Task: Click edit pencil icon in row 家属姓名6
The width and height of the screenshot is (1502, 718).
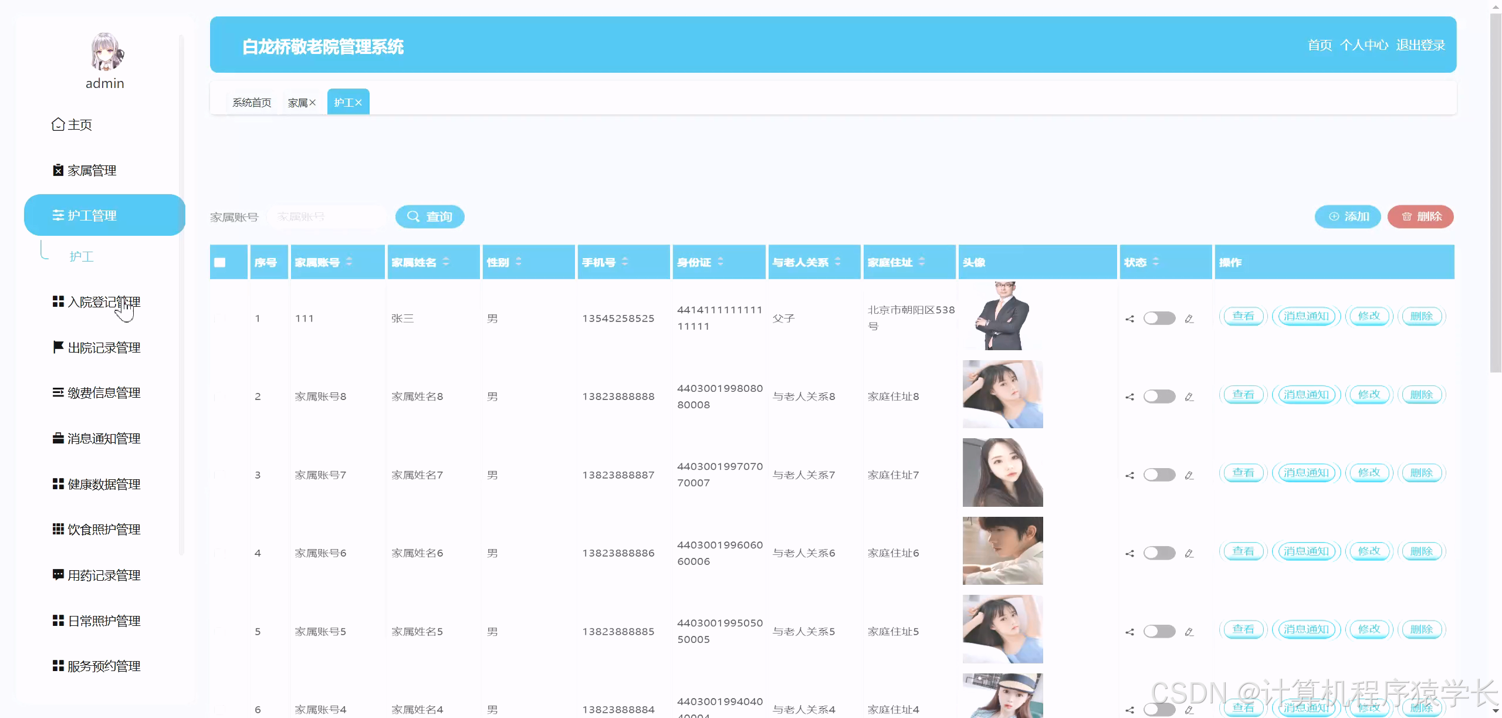Action: pos(1189,554)
